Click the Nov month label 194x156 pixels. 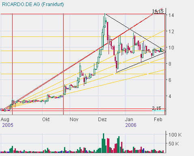[74, 120]
